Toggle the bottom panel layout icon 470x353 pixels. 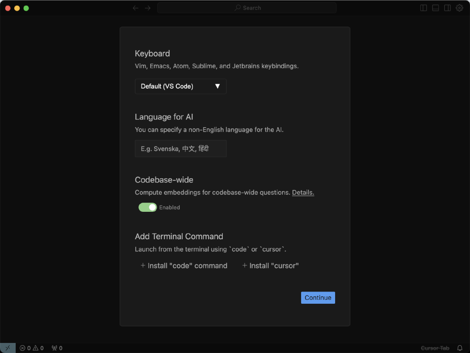(x=436, y=8)
